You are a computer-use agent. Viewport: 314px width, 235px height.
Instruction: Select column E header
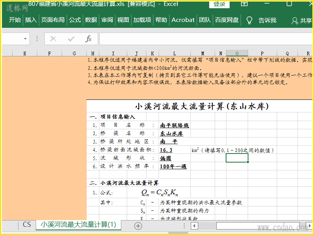coord(25,53)
